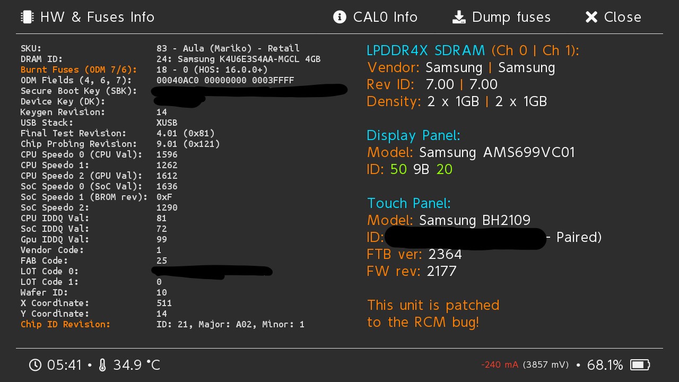Screen dimensions: 679x382
Task: Select the ODM Fields value "00040AC0 00000000 0003FFFF"
Action: pos(225,80)
